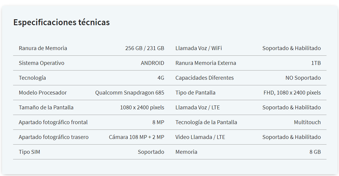This screenshot has height=176, width=339.
Task: Click the Tamaño de la Pantalla label
Action: [46, 108]
